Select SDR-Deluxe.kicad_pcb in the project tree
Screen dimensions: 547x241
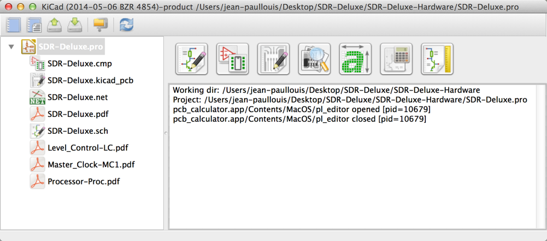coord(90,80)
